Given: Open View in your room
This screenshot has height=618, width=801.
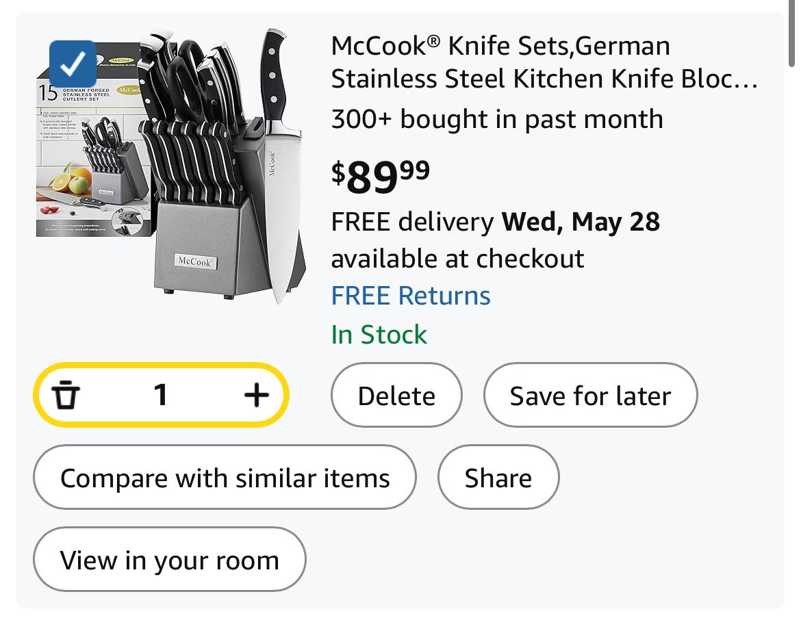Looking at the screenshot, I should point(170,559).
